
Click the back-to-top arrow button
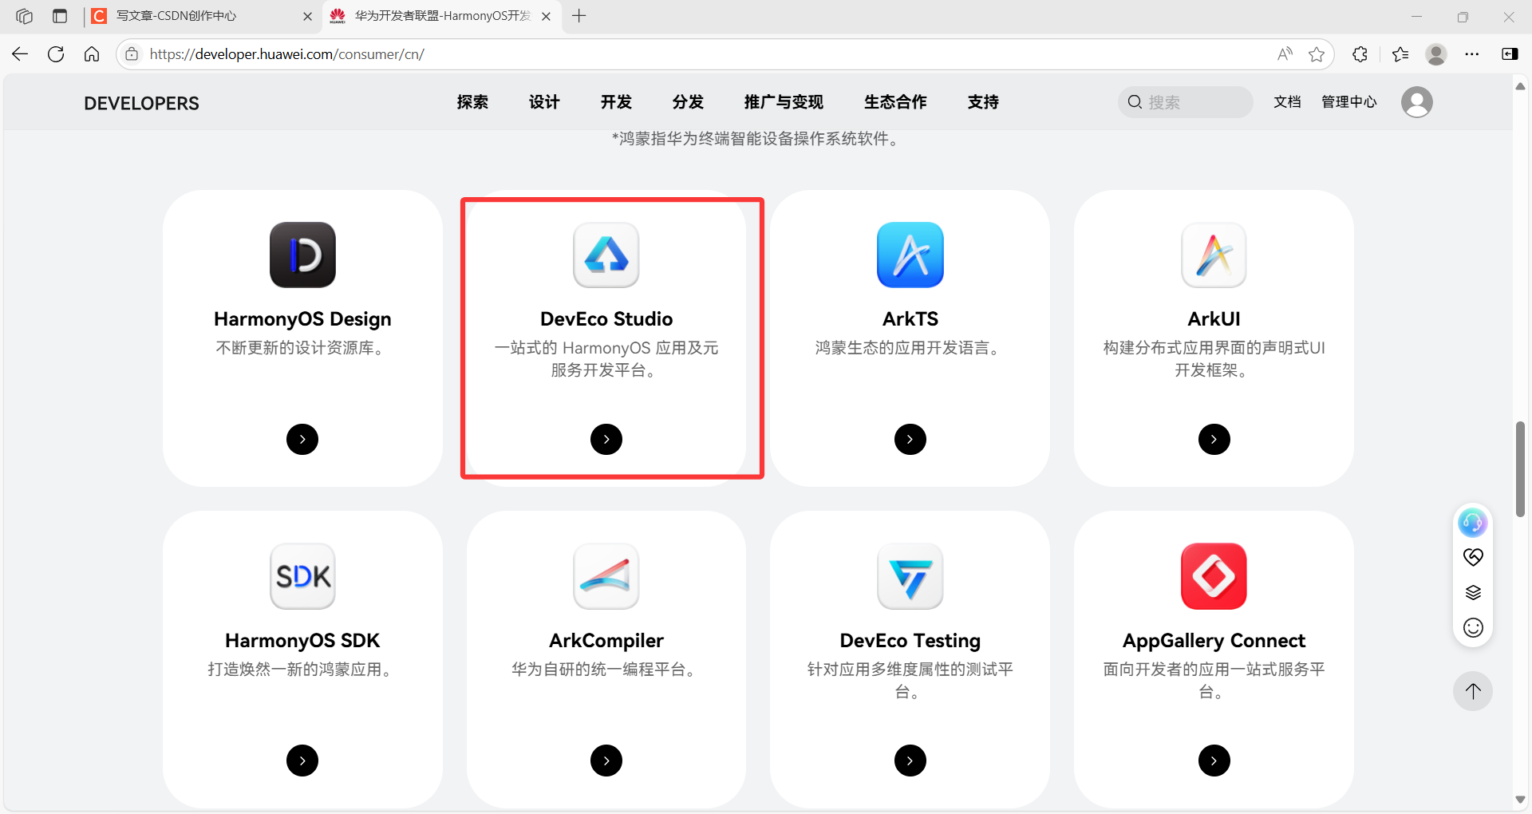point(1473,691)
